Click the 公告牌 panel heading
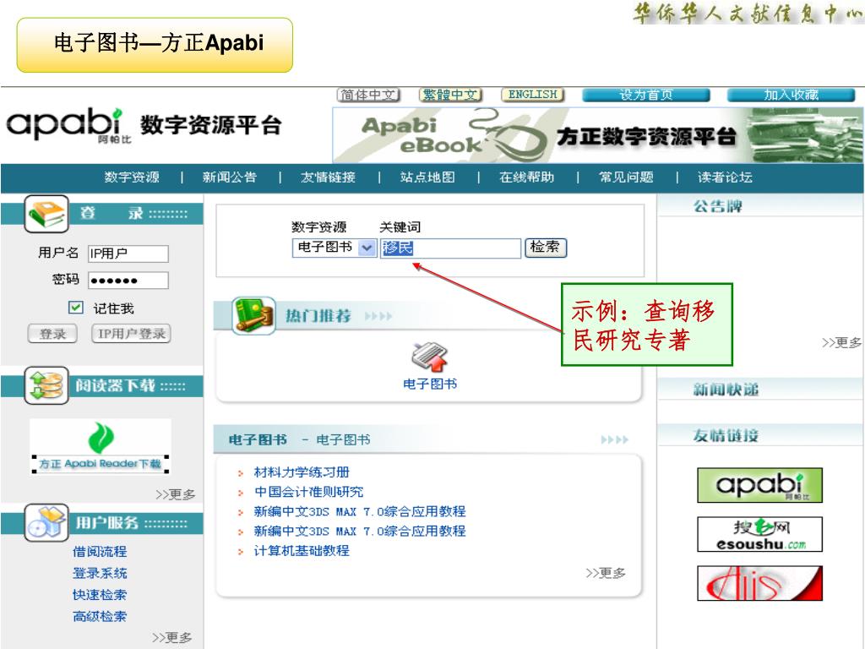This screenshot has width=865, height=649. (718, 206)
